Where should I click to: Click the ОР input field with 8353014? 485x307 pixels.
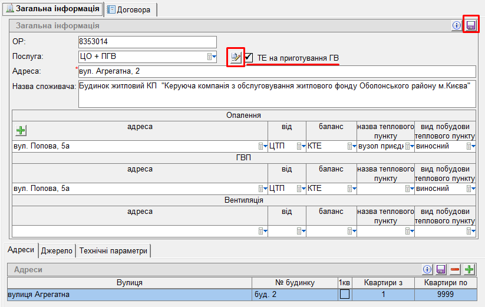pos(147,42)
